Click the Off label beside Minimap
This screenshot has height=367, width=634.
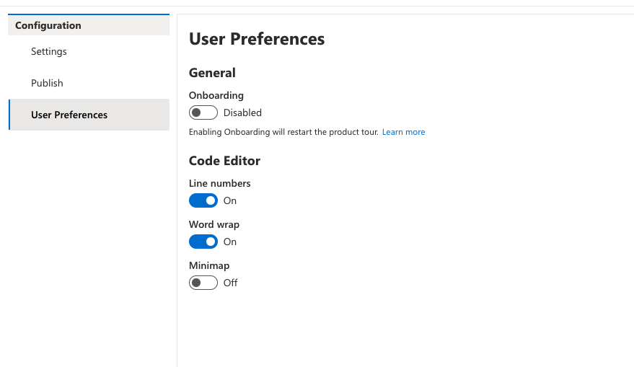[x=230, y=283]
